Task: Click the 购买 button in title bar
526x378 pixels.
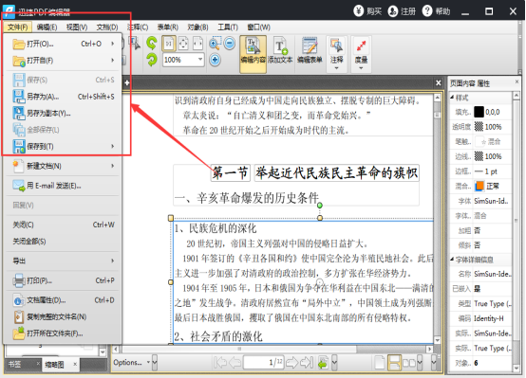Action: point(367,11)
